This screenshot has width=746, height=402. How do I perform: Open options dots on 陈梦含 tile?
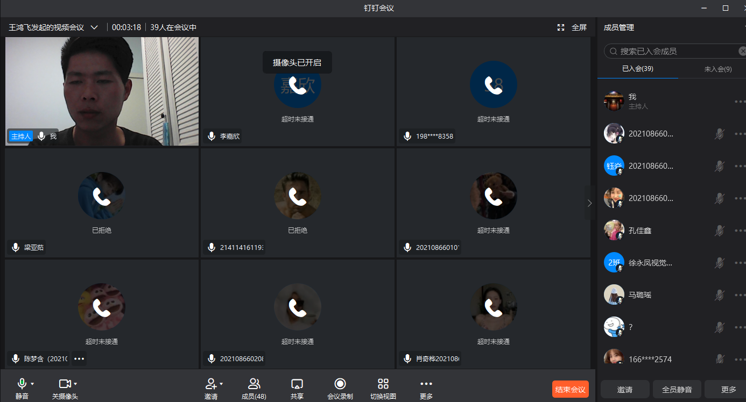(x=79, y=358)
